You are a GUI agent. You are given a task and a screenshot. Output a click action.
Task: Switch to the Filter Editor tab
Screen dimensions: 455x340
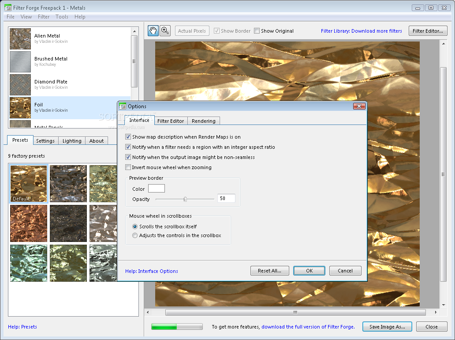tap(171, 121)
